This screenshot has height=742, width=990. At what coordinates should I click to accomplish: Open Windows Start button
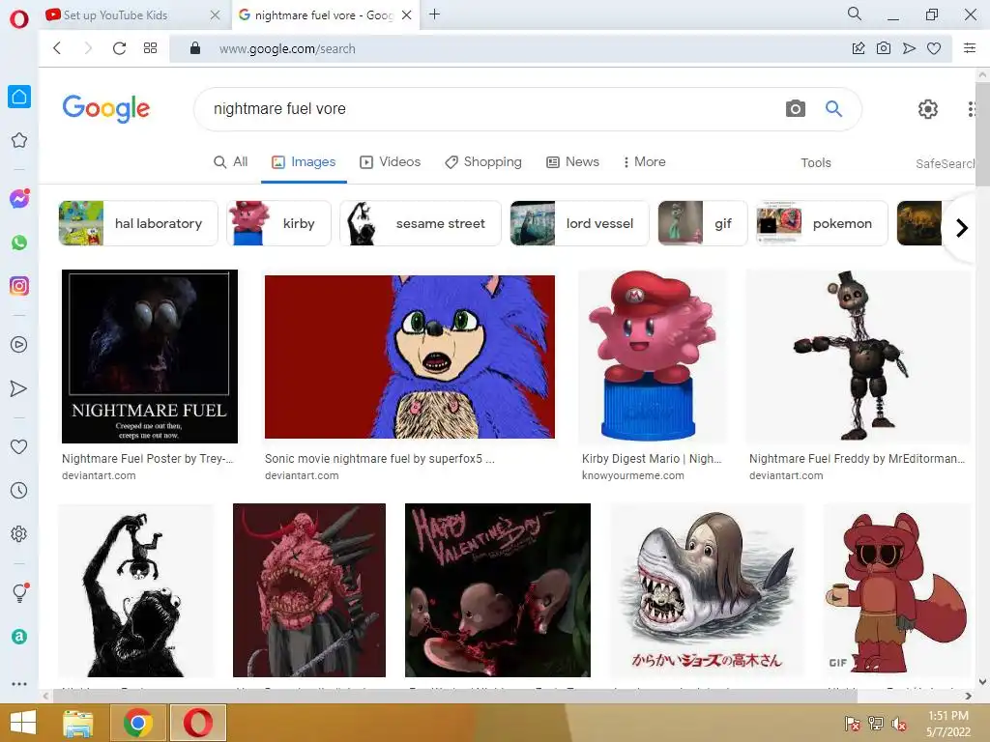tap(23, 723)
